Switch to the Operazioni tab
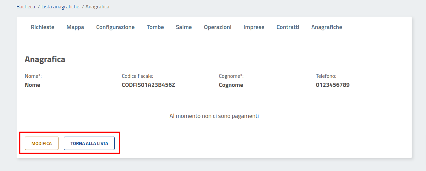This screenshot has width=426, height=171. 218,27
